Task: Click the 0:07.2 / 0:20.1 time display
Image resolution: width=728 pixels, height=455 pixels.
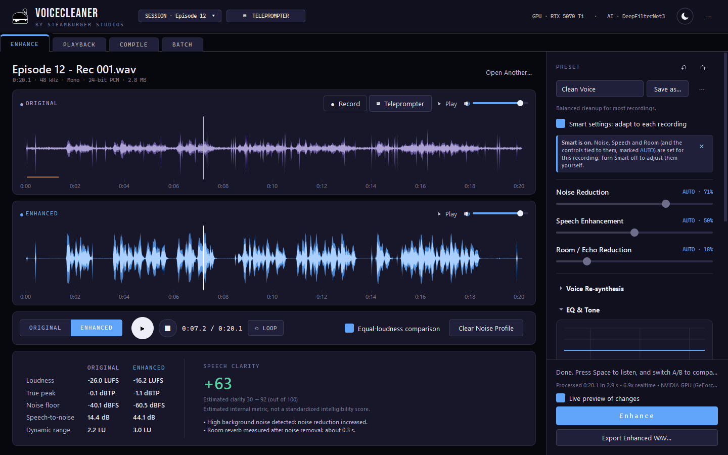Action: (212, 329)
